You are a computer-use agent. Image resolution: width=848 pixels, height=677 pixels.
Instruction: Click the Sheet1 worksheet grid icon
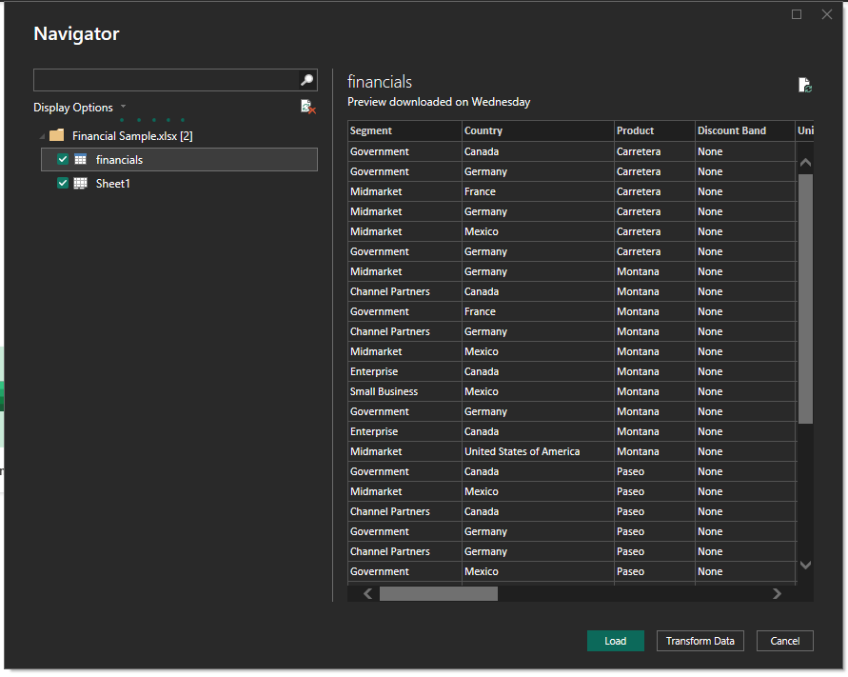(x=81, y=183)
